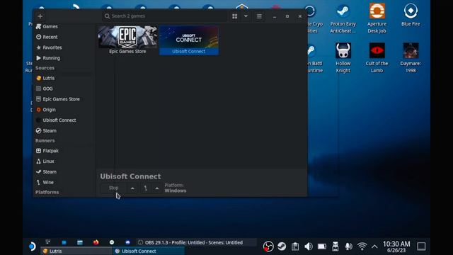Expand hidden system tray icons arrow
The width and height of the screenshot is (453, 255).
click(374, 246)
